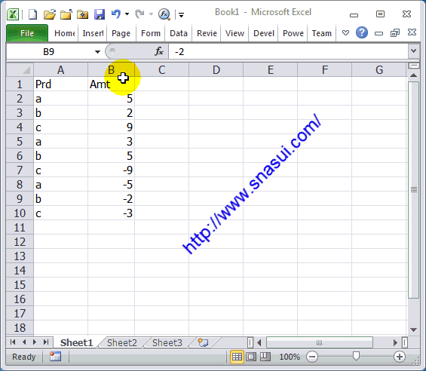
Task: Click cell B10 with value -3
Action: click(x=111, y=213)
